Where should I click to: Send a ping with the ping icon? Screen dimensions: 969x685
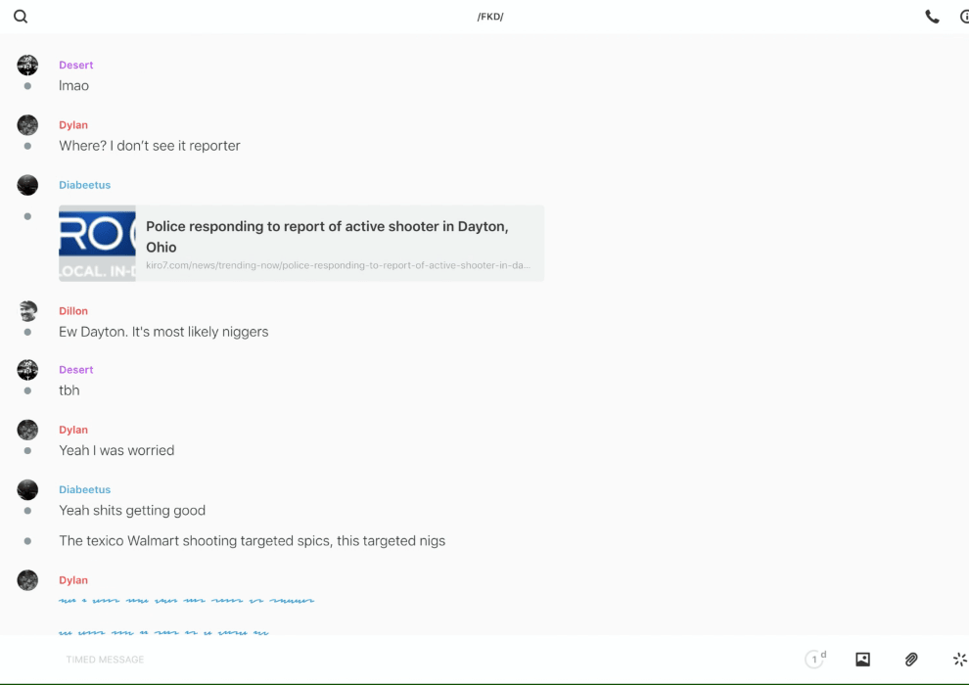click(x=959, y=660)
